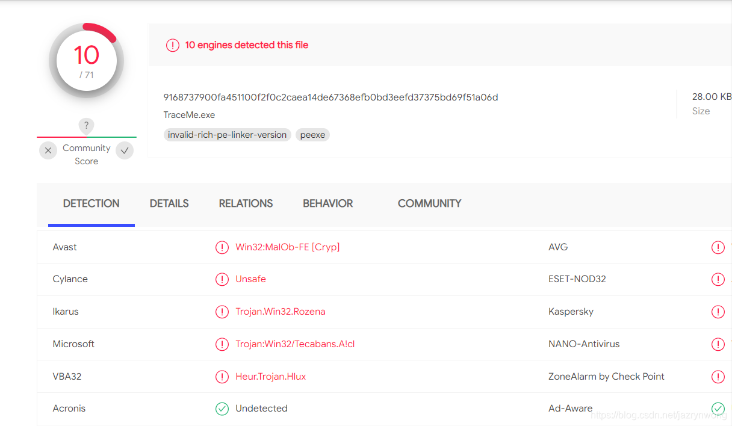
Task: Click the Cylance 'Unsafe' result text
Action: 250,279
